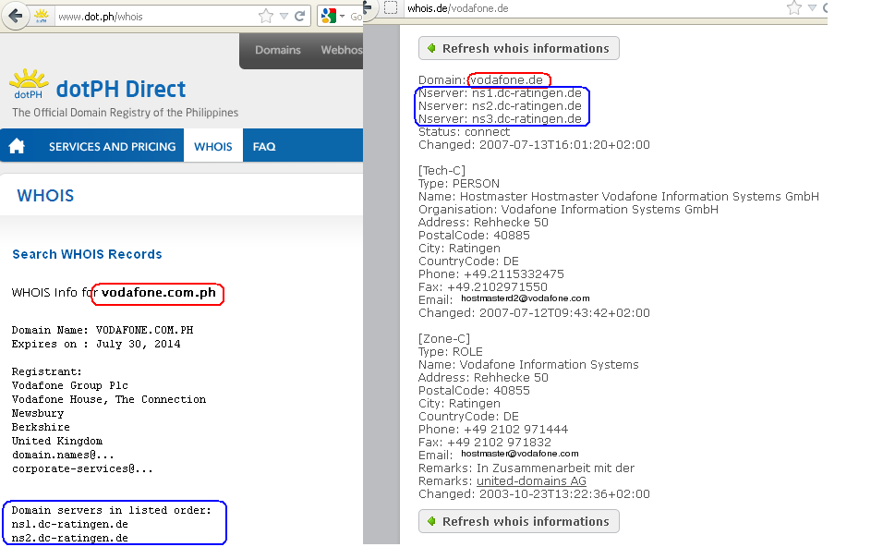Click the page identity icon in whois.de browser
Viewport: 883px width, 547px height.
[x=391, y=8]
